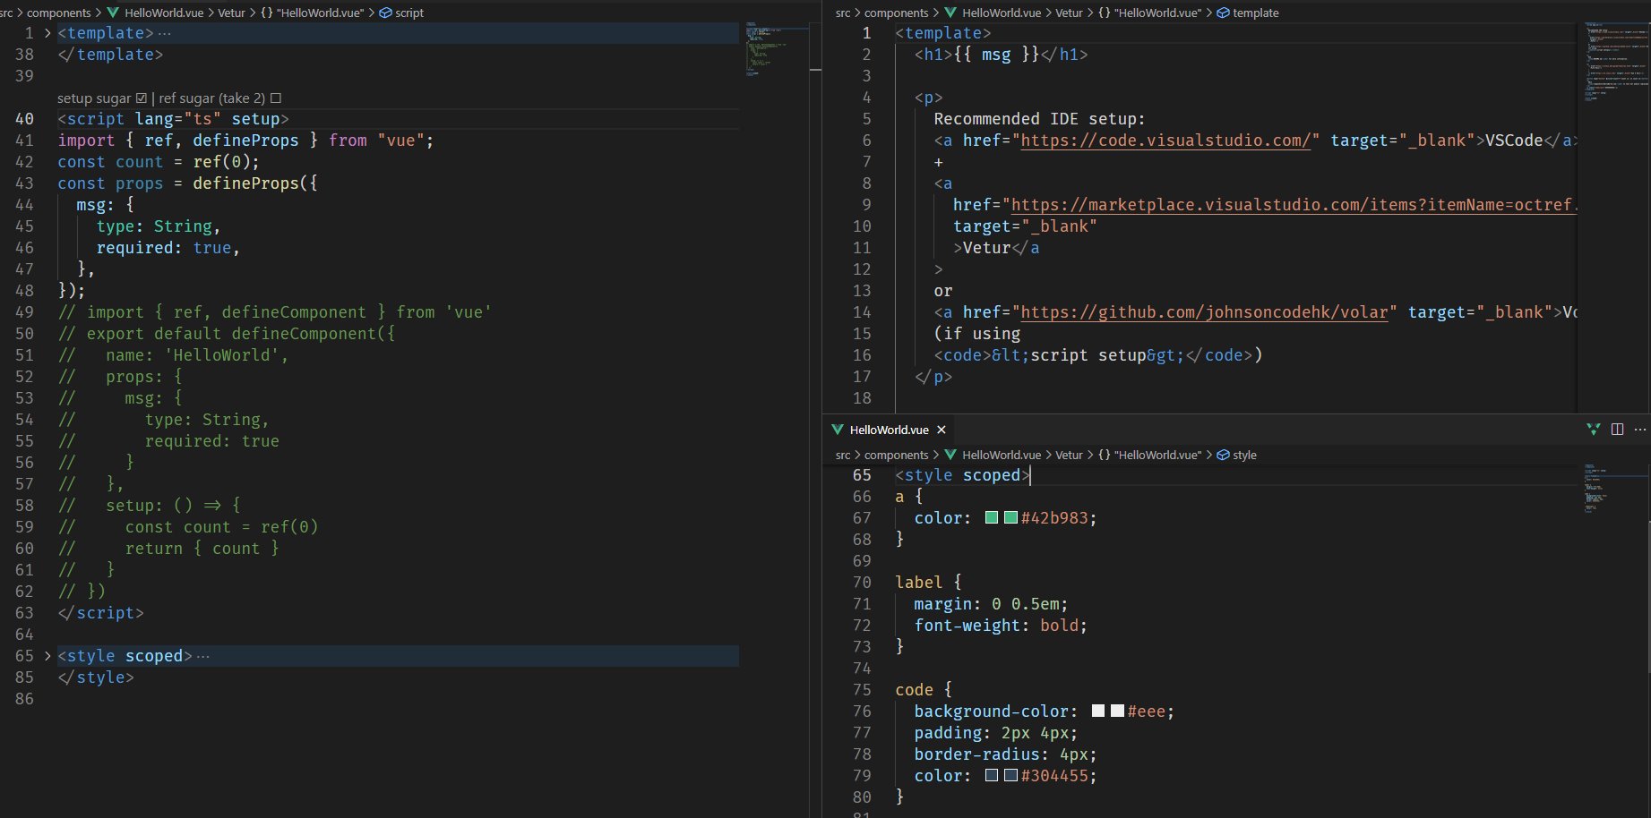The height and width of the screenshot is (818, 1651).
Task: Open Vetur breadcrumb dropdown in style pane
Action: 1069,455
